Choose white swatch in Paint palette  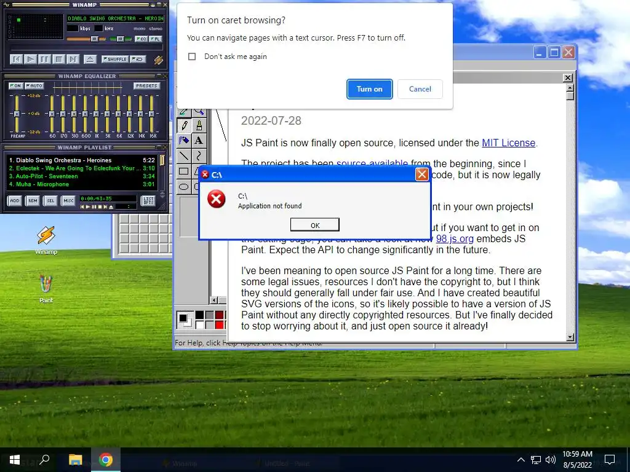pyautogui.click(x=199, y=324)
